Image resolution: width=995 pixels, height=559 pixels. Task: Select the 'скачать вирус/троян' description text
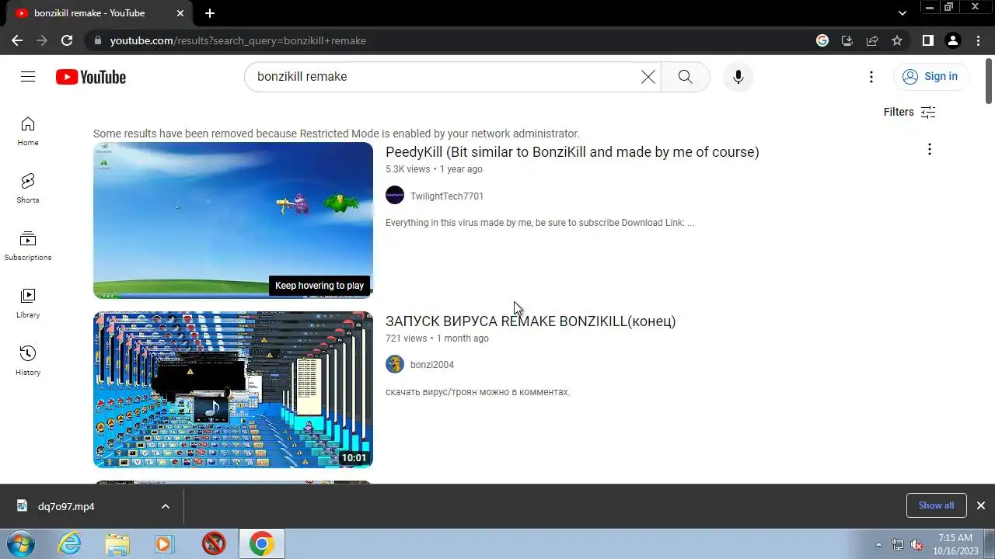point(478,392)
